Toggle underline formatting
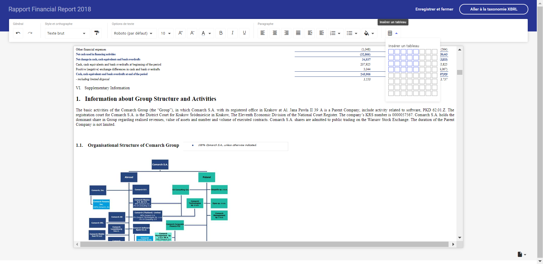The height and width of the screenshot is (264, 543). (244, 33)
